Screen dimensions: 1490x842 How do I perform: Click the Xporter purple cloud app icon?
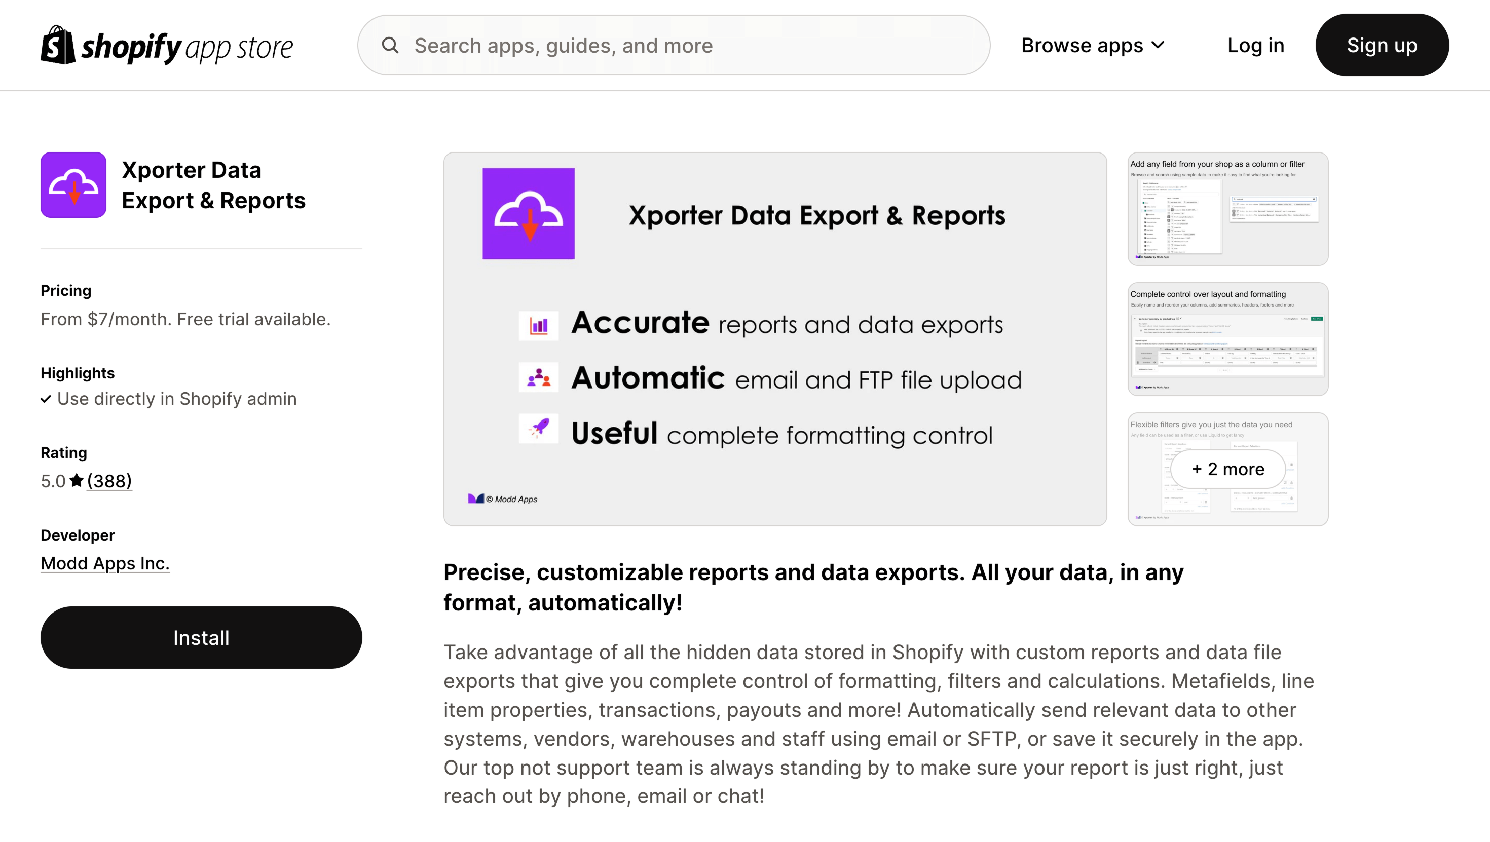pyautogui.click(x=73, y=185)
